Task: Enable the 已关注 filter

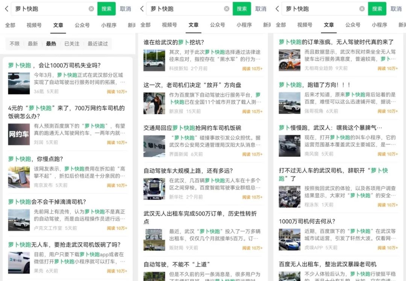Action: 72,44
